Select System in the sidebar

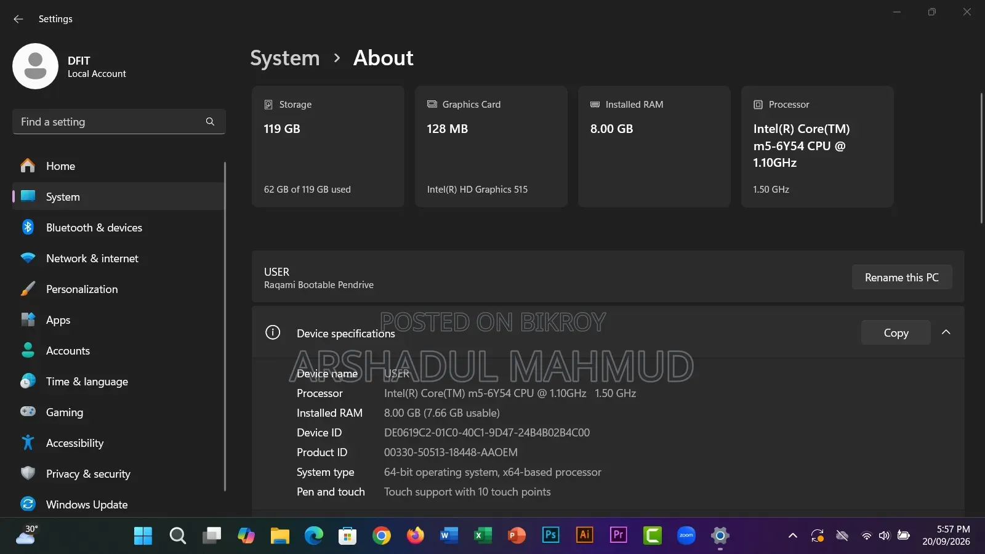(x=118, y=196)
